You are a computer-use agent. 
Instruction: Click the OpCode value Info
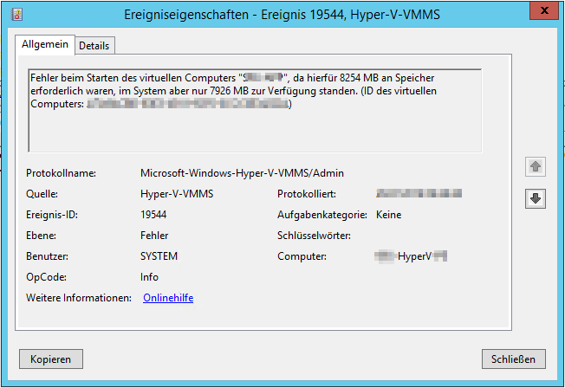[x=149, y=277]
